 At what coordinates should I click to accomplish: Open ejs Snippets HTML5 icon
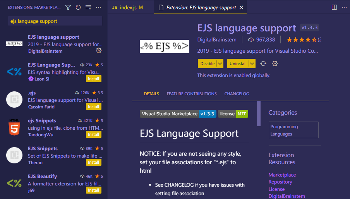pos(14,127)
